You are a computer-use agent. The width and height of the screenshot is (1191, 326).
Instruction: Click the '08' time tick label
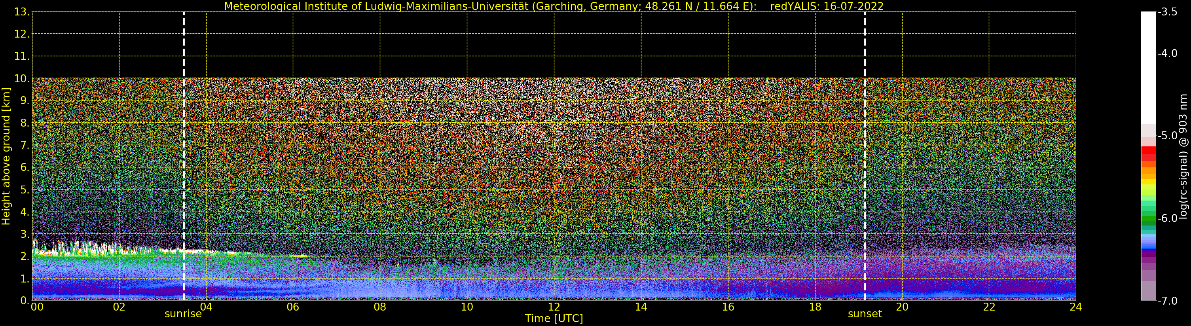380,307
